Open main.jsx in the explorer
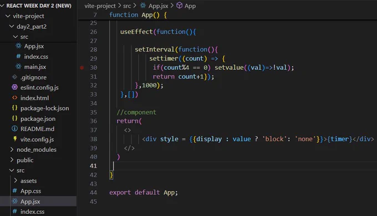 point(35,67)
